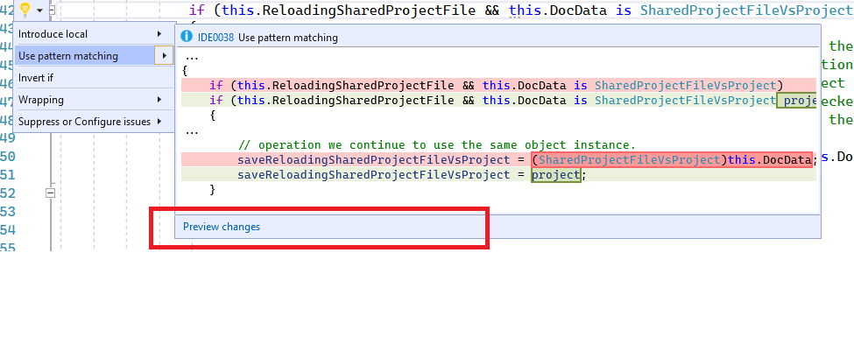854x344 pixels.
Task: Click the blue info icon beside IDE0038
Action: pyautogui.click(x=187, y=37)
